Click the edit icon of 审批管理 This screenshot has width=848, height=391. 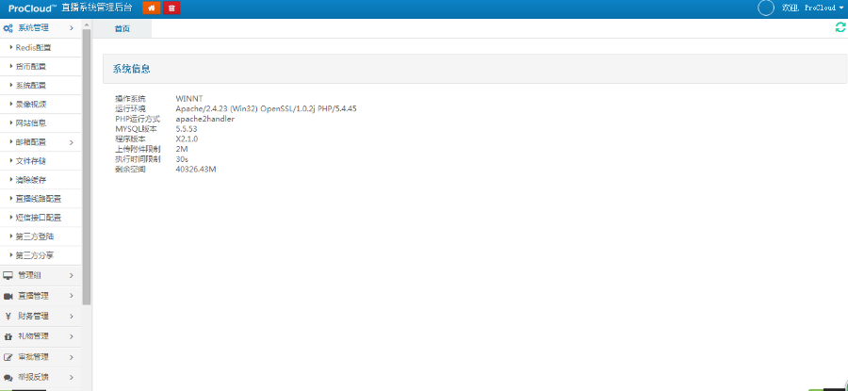pyautogui.click(x=8, y=357)
